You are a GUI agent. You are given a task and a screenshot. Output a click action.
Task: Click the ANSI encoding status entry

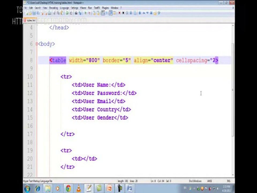pos(209,181)
